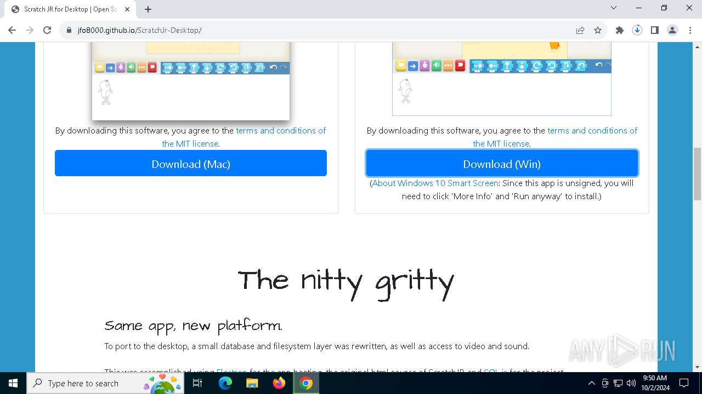Open the tab search chevron

(614, 8)
